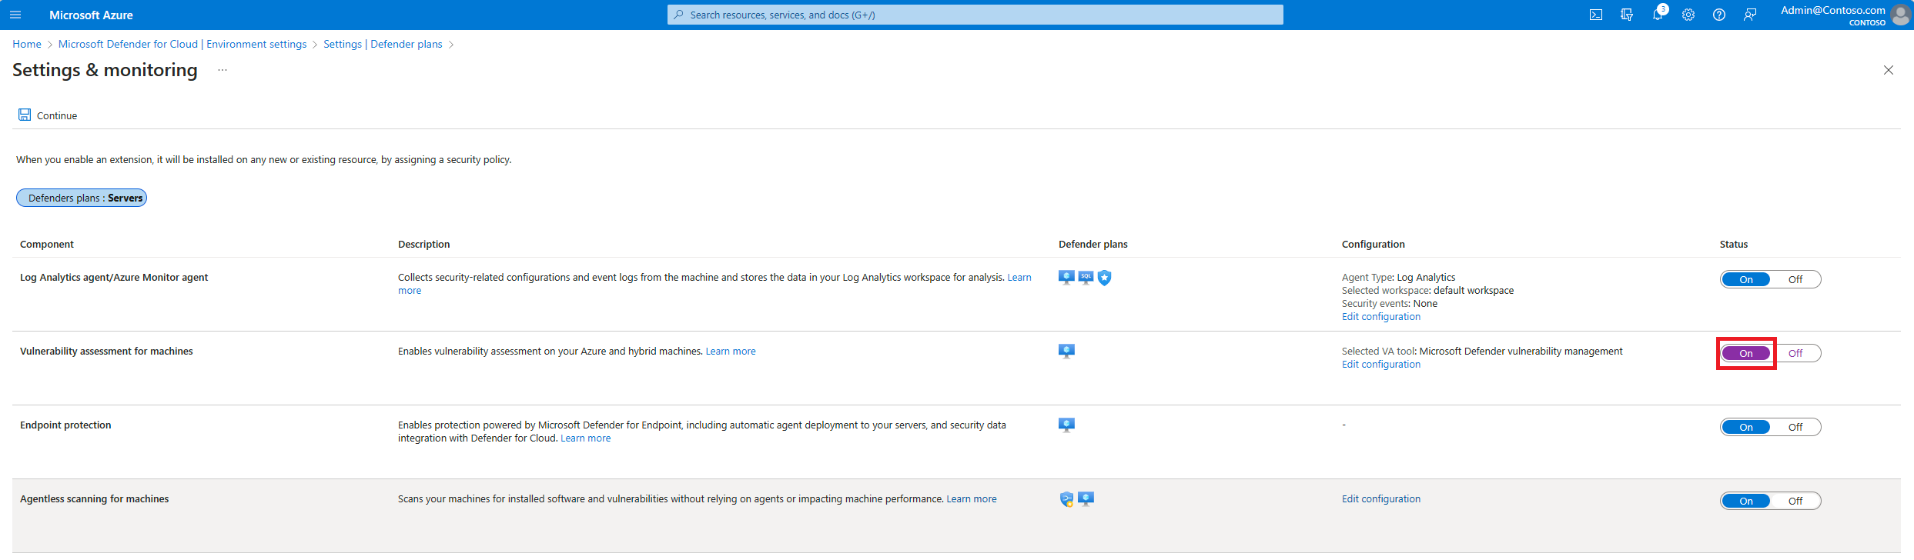The width and height of the screenshot is (1914, 560).
Task: Click the shield star plan icon in Log Analytics row
Action: 1105,278
